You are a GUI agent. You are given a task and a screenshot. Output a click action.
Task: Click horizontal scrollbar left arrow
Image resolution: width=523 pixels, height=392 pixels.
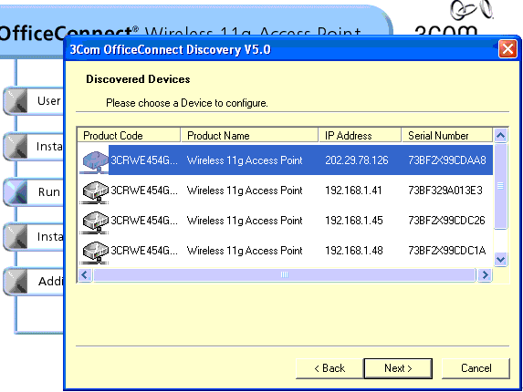[x=85, y=275]
